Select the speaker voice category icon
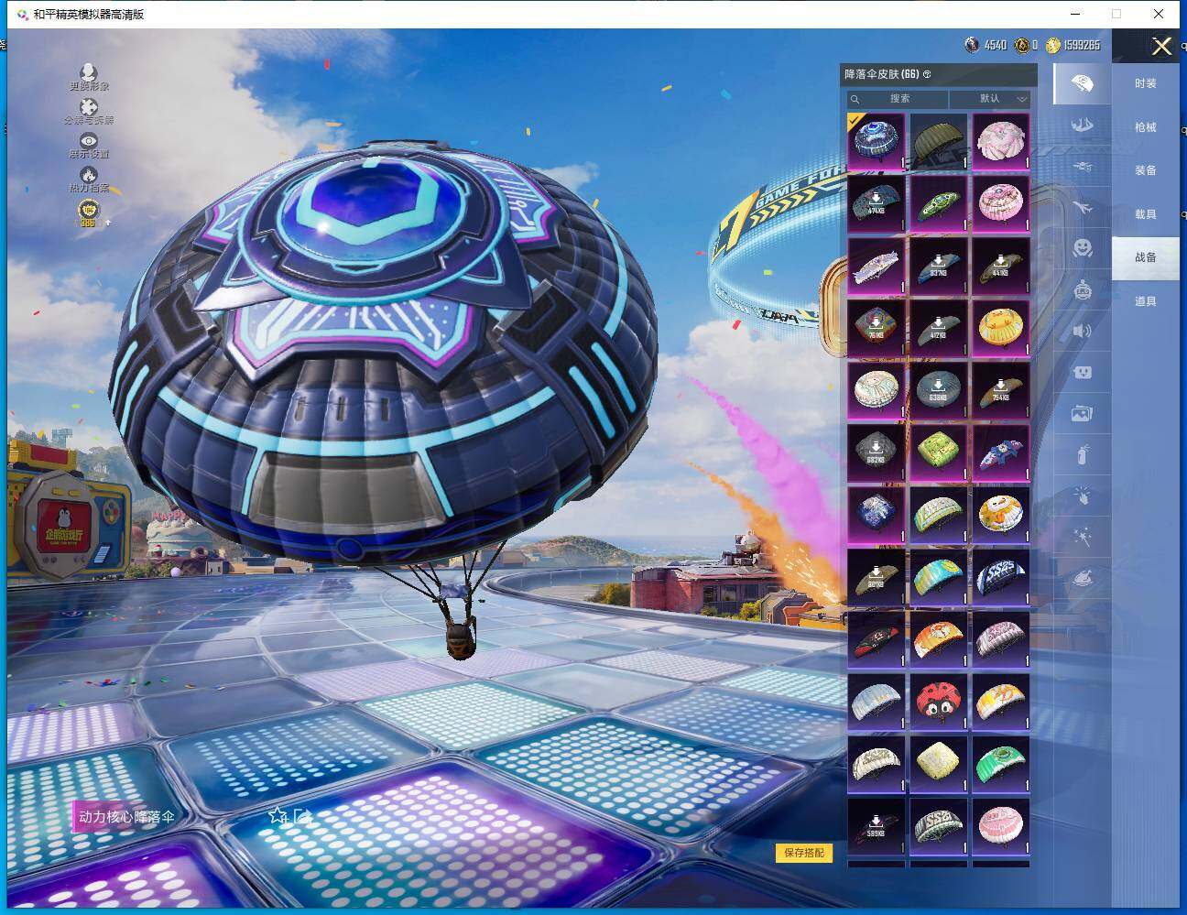1187x915 pixels. pyautogui.click(x=1082, y=331)
